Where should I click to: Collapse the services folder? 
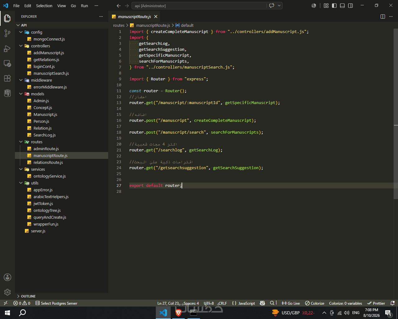[62, 169]
